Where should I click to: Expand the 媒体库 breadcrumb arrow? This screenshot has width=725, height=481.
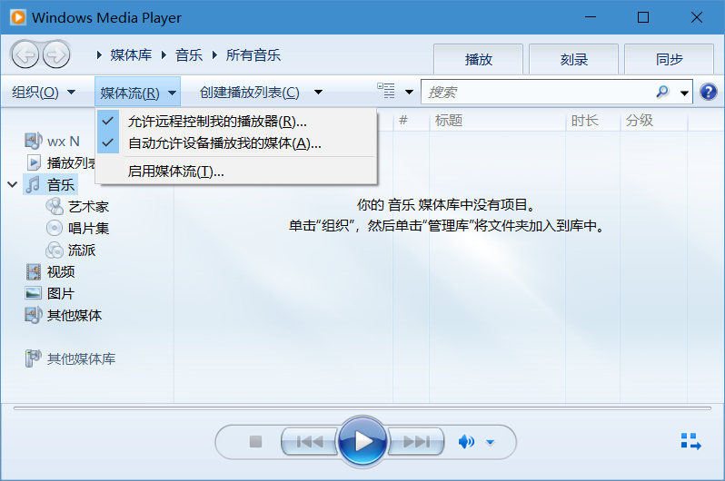99,55
